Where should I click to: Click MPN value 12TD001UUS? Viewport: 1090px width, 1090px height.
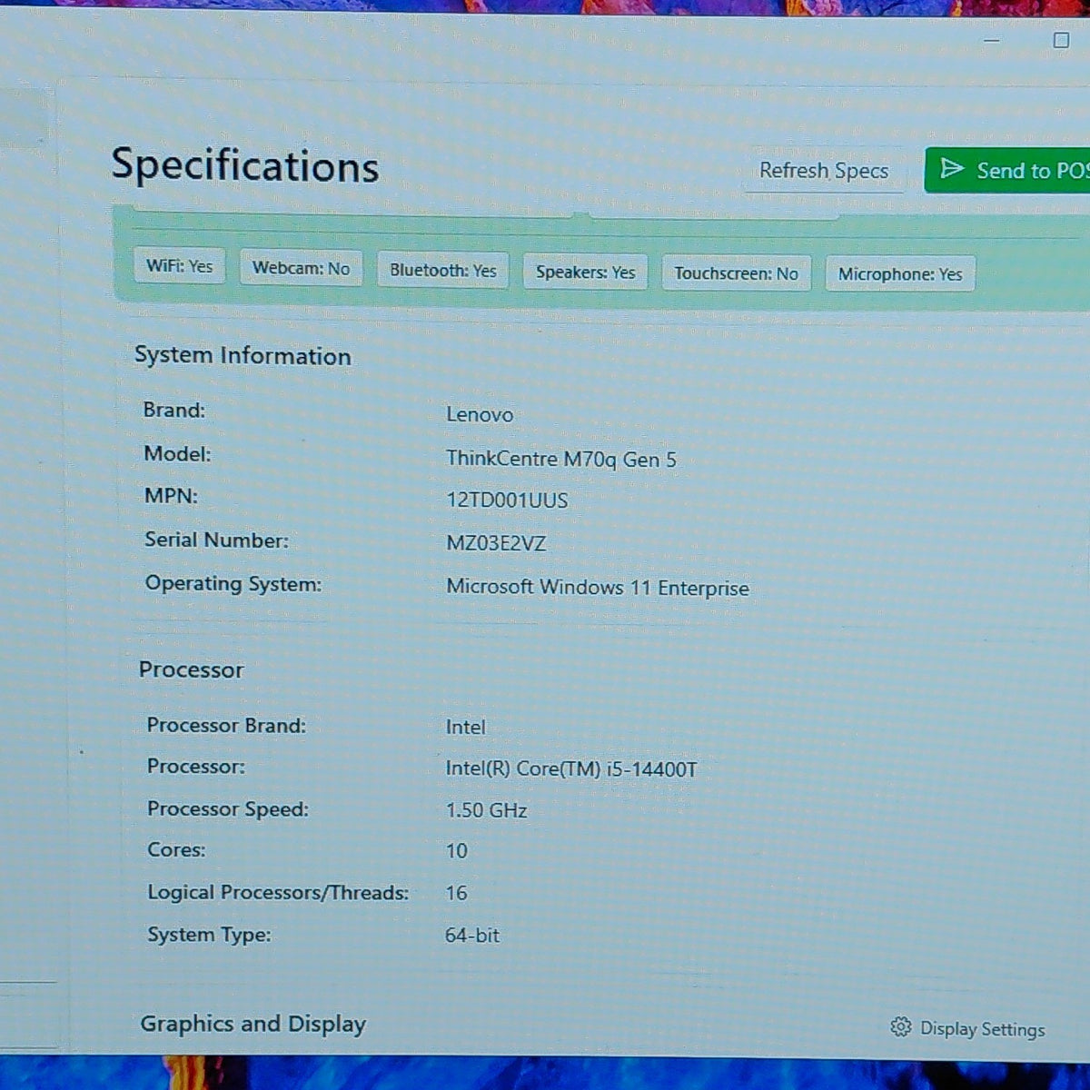click(x=507, y=500)
